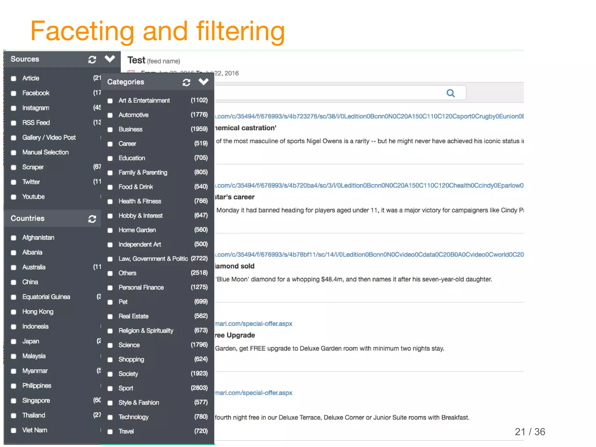Screen dimensions: 596x447
Task: Tick the Singapore country checkbox
Action: [x=14, y=401]
